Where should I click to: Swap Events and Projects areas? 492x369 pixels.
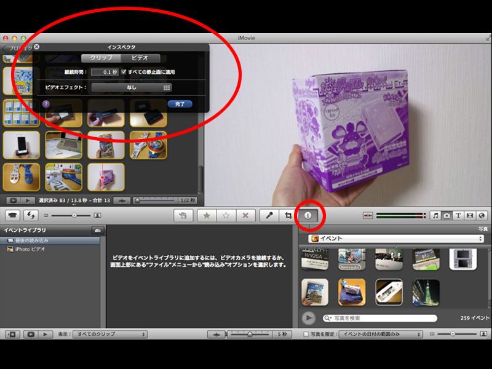point(31,216)
